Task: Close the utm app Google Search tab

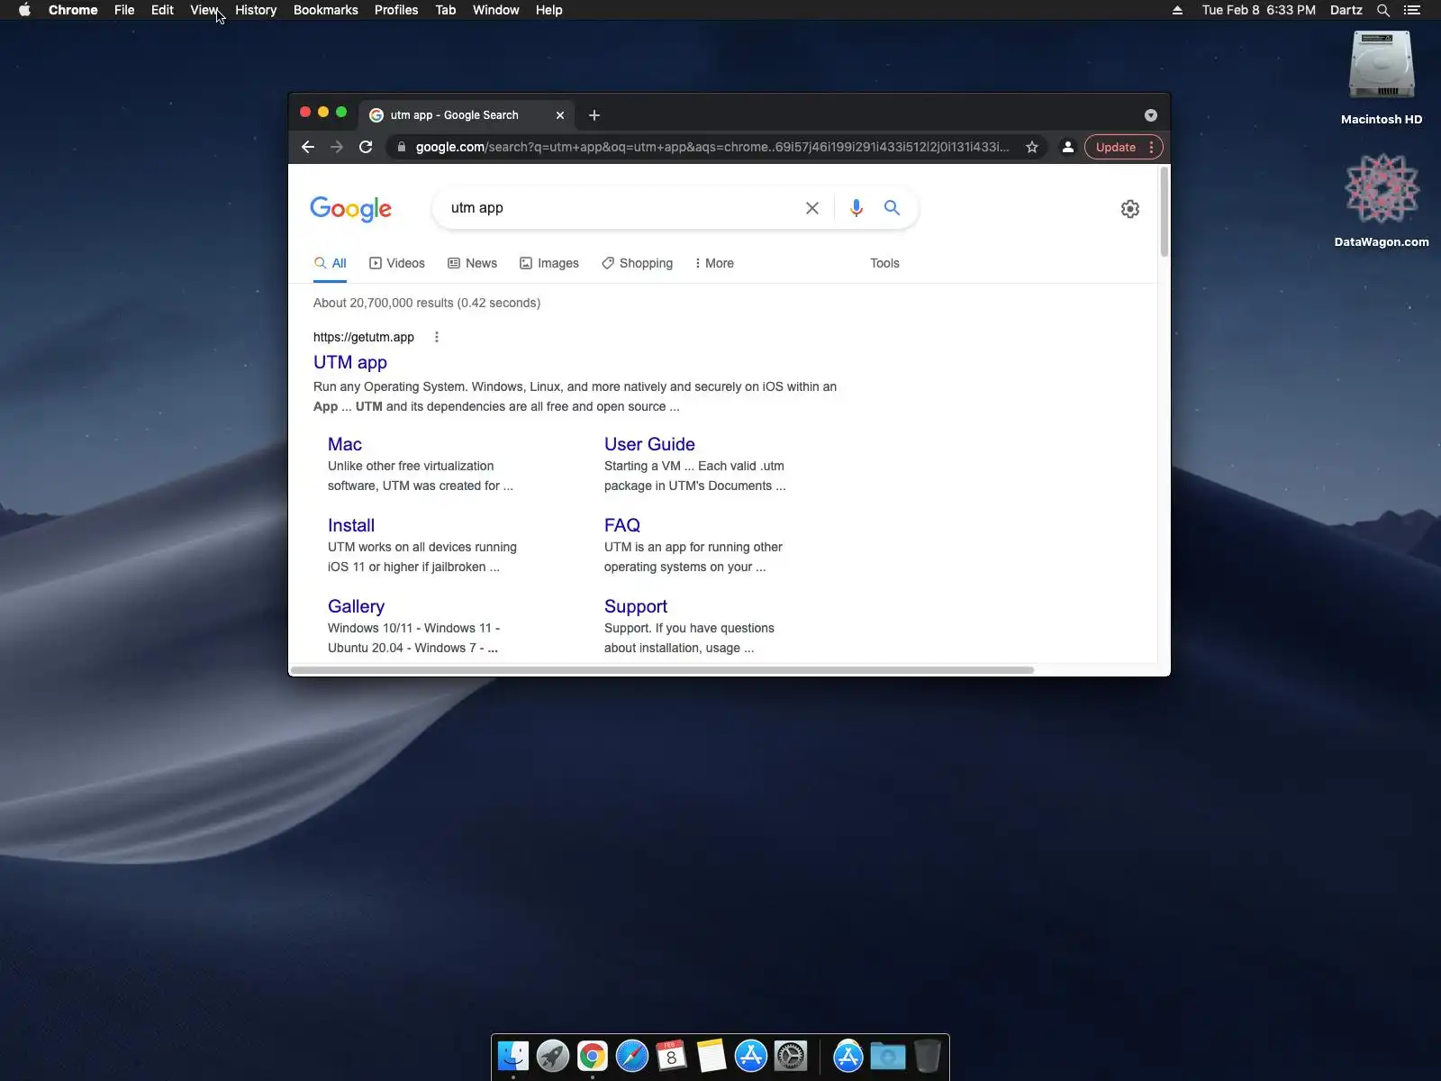Action: point(560,115)
